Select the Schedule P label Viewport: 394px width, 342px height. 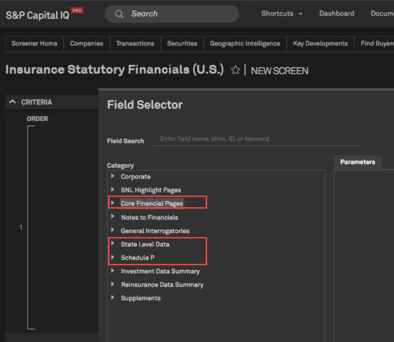(137, 258)
